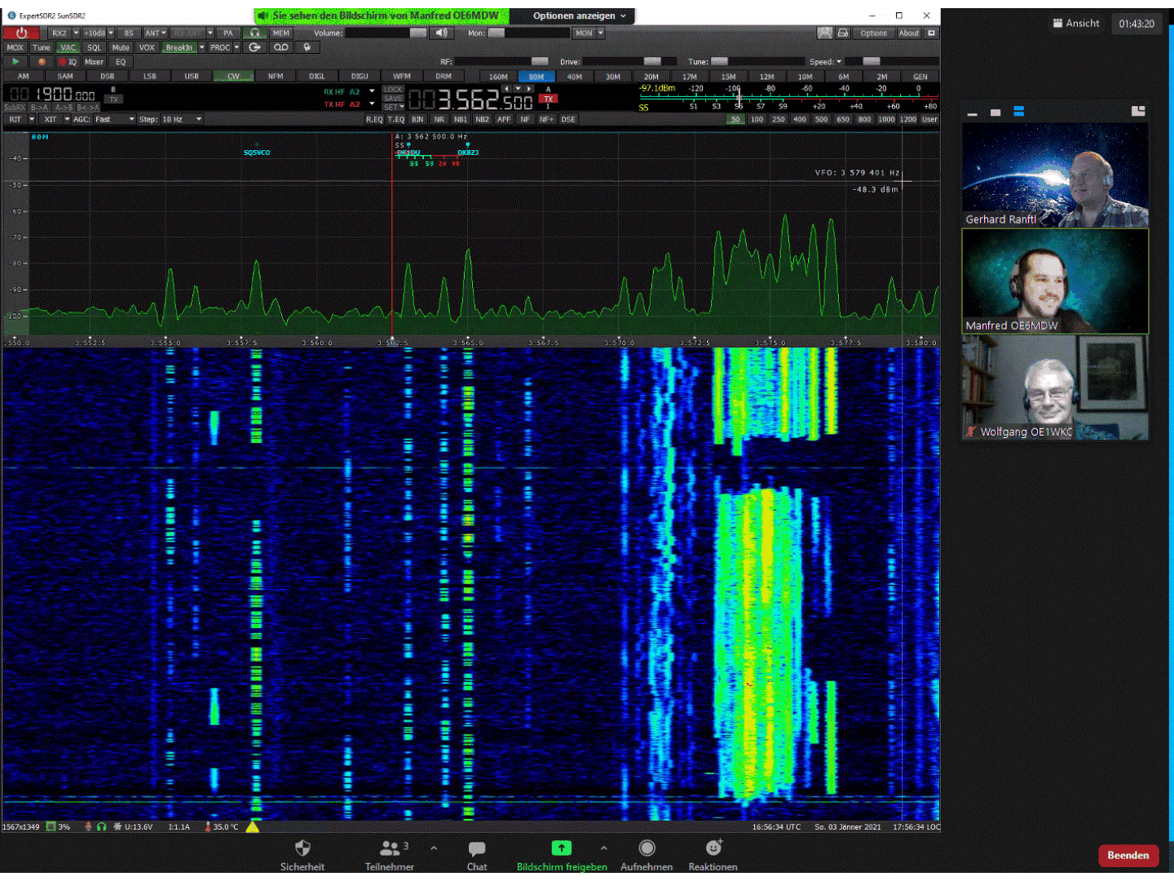Switch to the 160M band
The width and height of the screenshot is (1174, 881).
pos(498,77)
